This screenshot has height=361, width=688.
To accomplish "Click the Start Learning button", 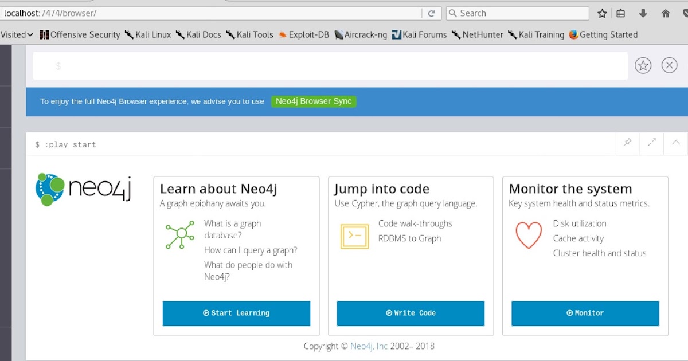I will (236, 313).
